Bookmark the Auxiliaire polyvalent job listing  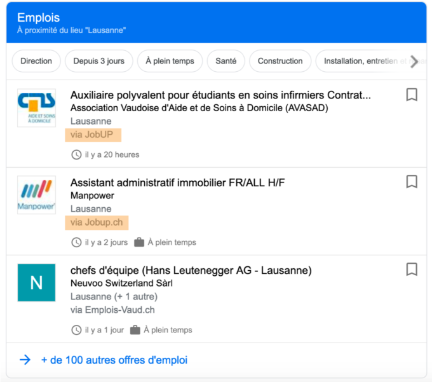pos(412,95)
